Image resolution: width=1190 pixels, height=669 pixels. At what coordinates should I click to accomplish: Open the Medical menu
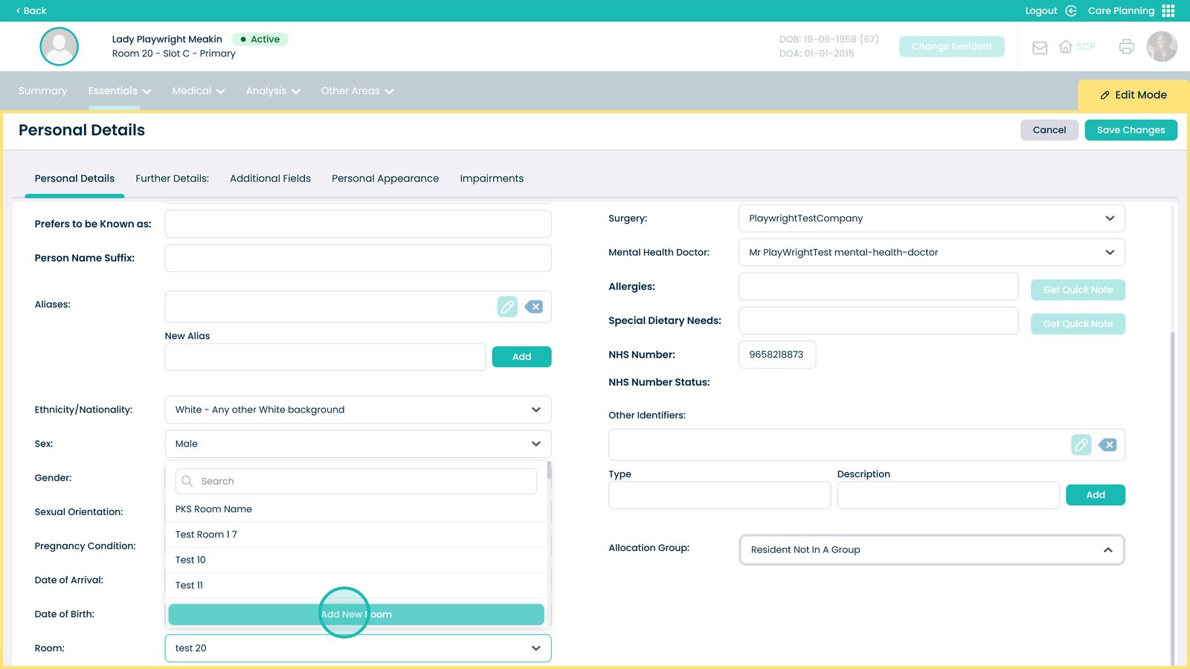[198, 91]
